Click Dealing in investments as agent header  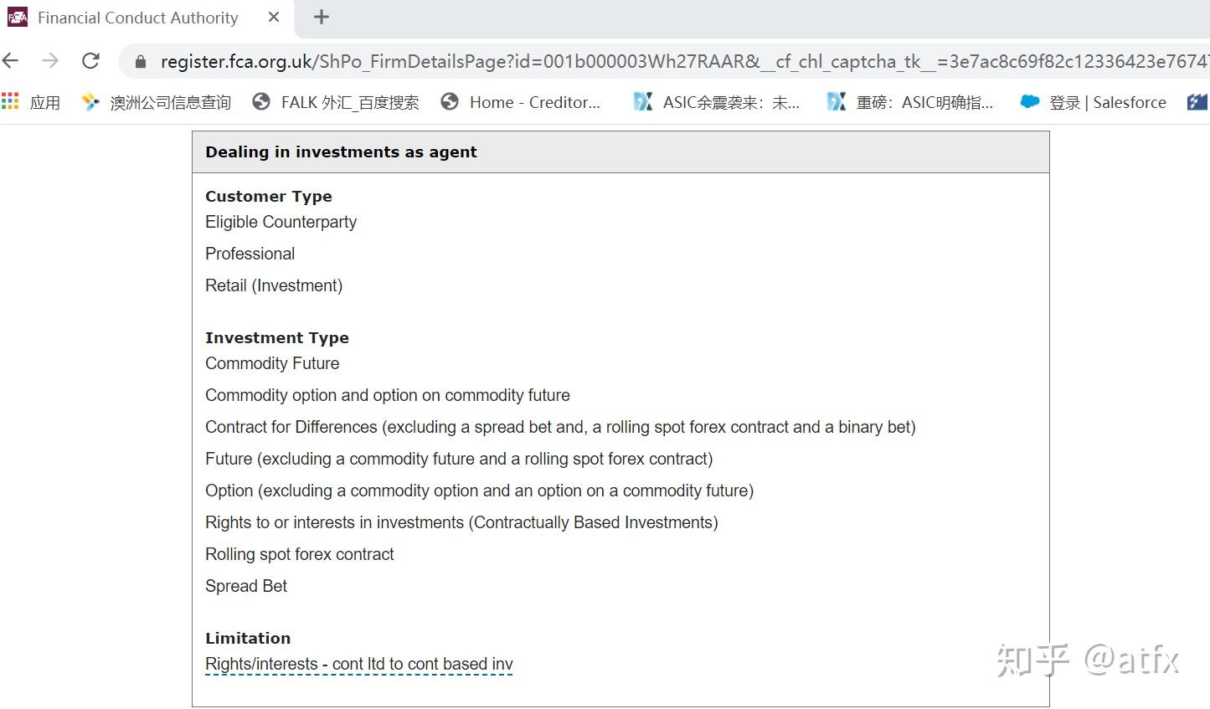pyautogui.click(x=341, y=152)
